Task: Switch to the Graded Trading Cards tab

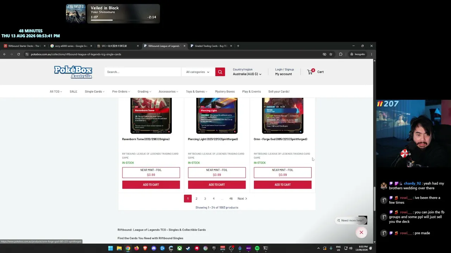Action: (x=211, y=46)
